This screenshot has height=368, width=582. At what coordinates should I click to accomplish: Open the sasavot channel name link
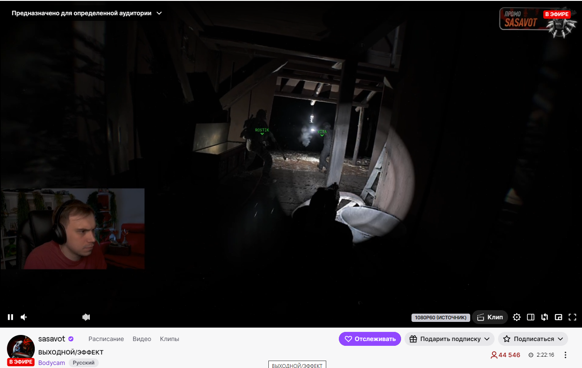pyautogui.click(x=52, y=339)
